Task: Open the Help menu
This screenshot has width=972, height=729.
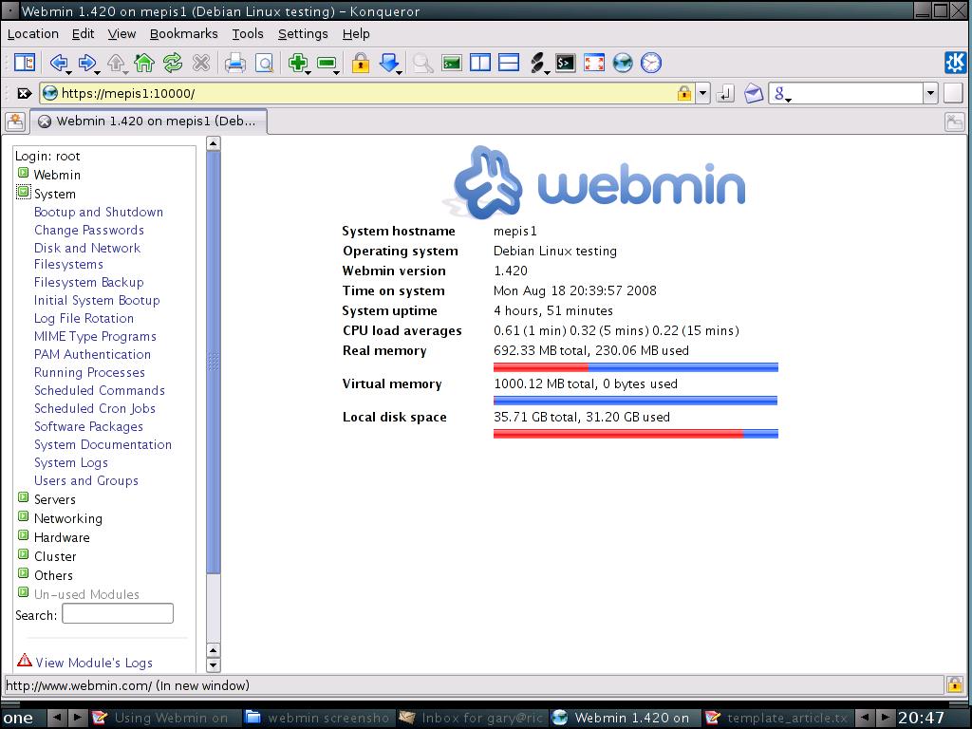Action: click(356, 34)
